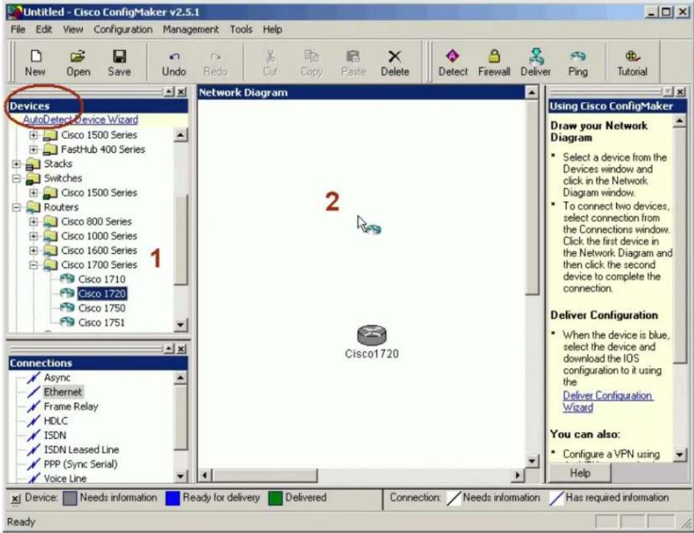This screenshot has width=694, height=533.
Task: Close the status legend bar
Action: pyautogui.click(x=16, y=499)
